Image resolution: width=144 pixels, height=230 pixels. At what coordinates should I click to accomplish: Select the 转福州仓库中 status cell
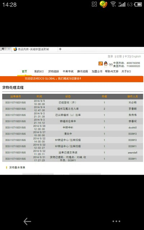[x=68, y=121]
